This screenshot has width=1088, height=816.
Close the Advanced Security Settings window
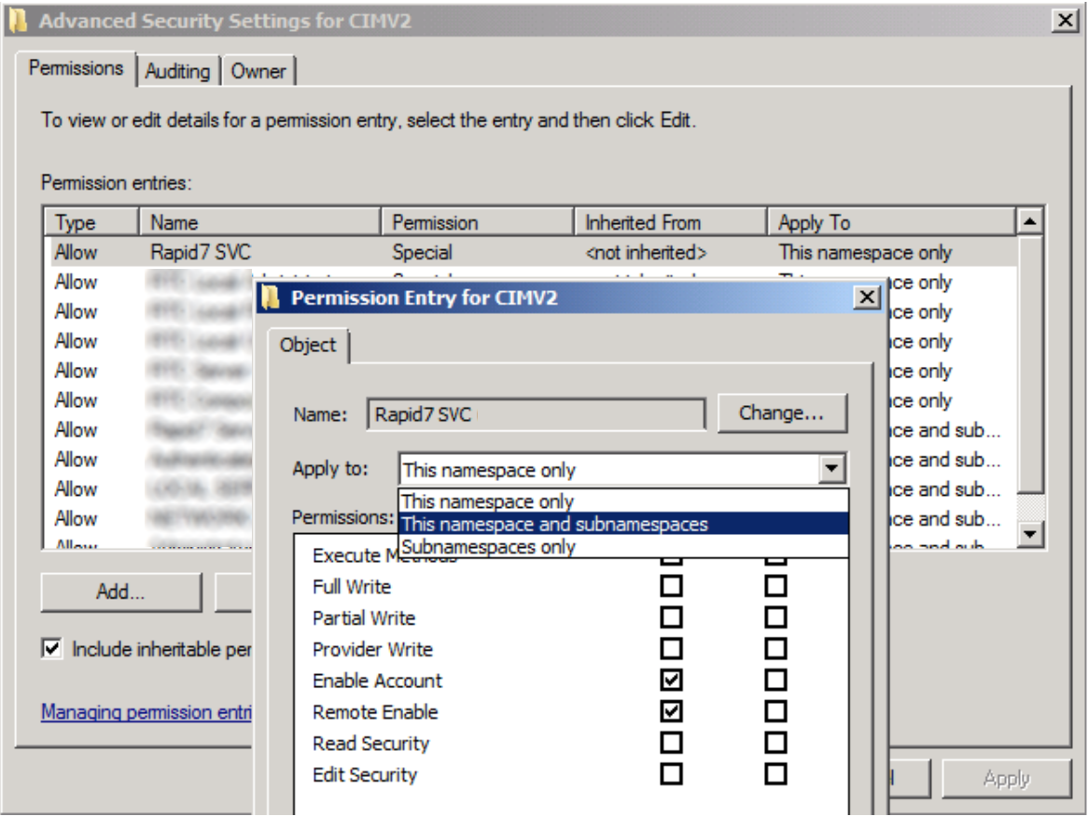click(x=1065, y=21)
